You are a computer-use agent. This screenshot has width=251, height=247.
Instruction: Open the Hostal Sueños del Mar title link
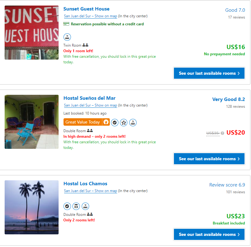tap(89, 98)
